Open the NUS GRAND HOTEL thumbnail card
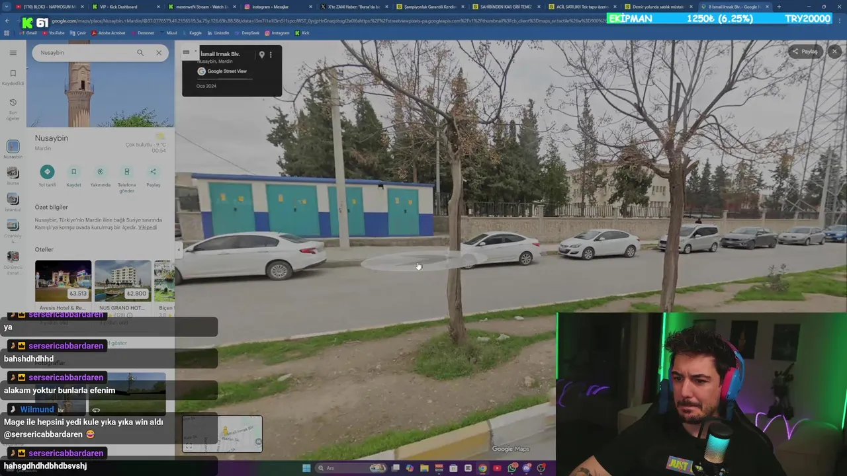847x476 pixels. tap(122, 281)
